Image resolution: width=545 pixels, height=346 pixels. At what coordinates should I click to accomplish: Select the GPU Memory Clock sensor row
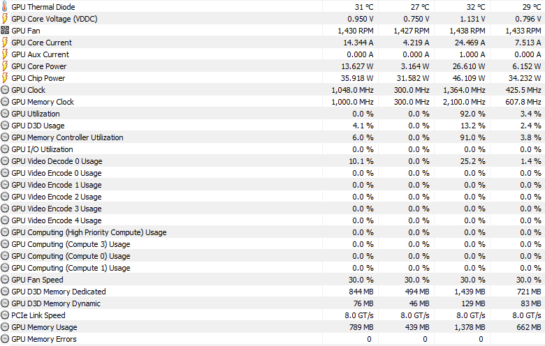(x=272, y=102)
